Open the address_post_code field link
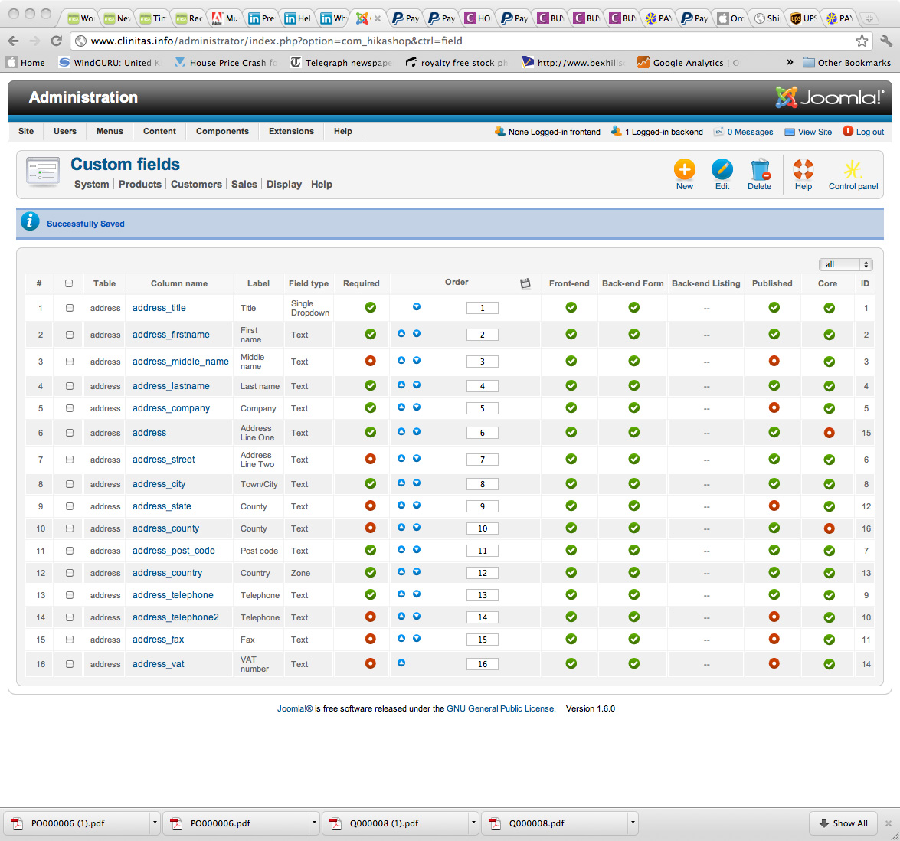900x841 pixels. (x=173, y=551)
